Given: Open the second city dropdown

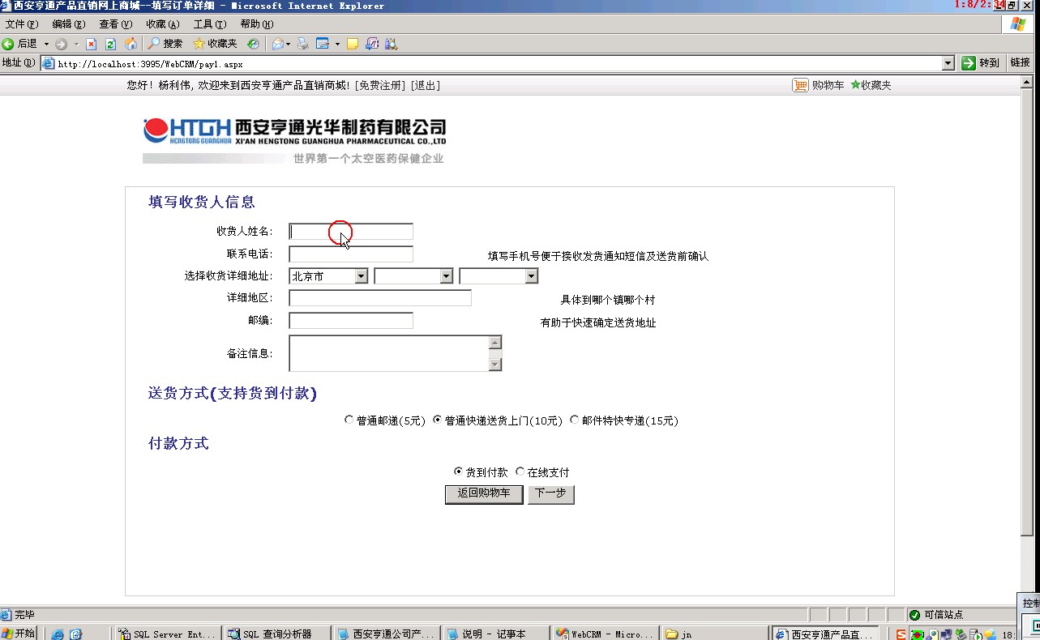Looking at the screenshot, I should [x=413, y=276].
